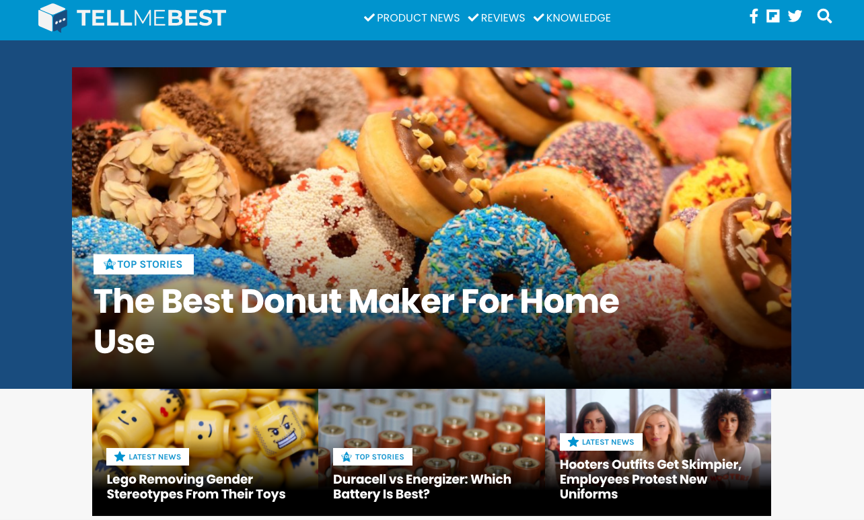Open Hooters Outfits Get Skimpier article title
864x520 pixels.
(651, 479)
